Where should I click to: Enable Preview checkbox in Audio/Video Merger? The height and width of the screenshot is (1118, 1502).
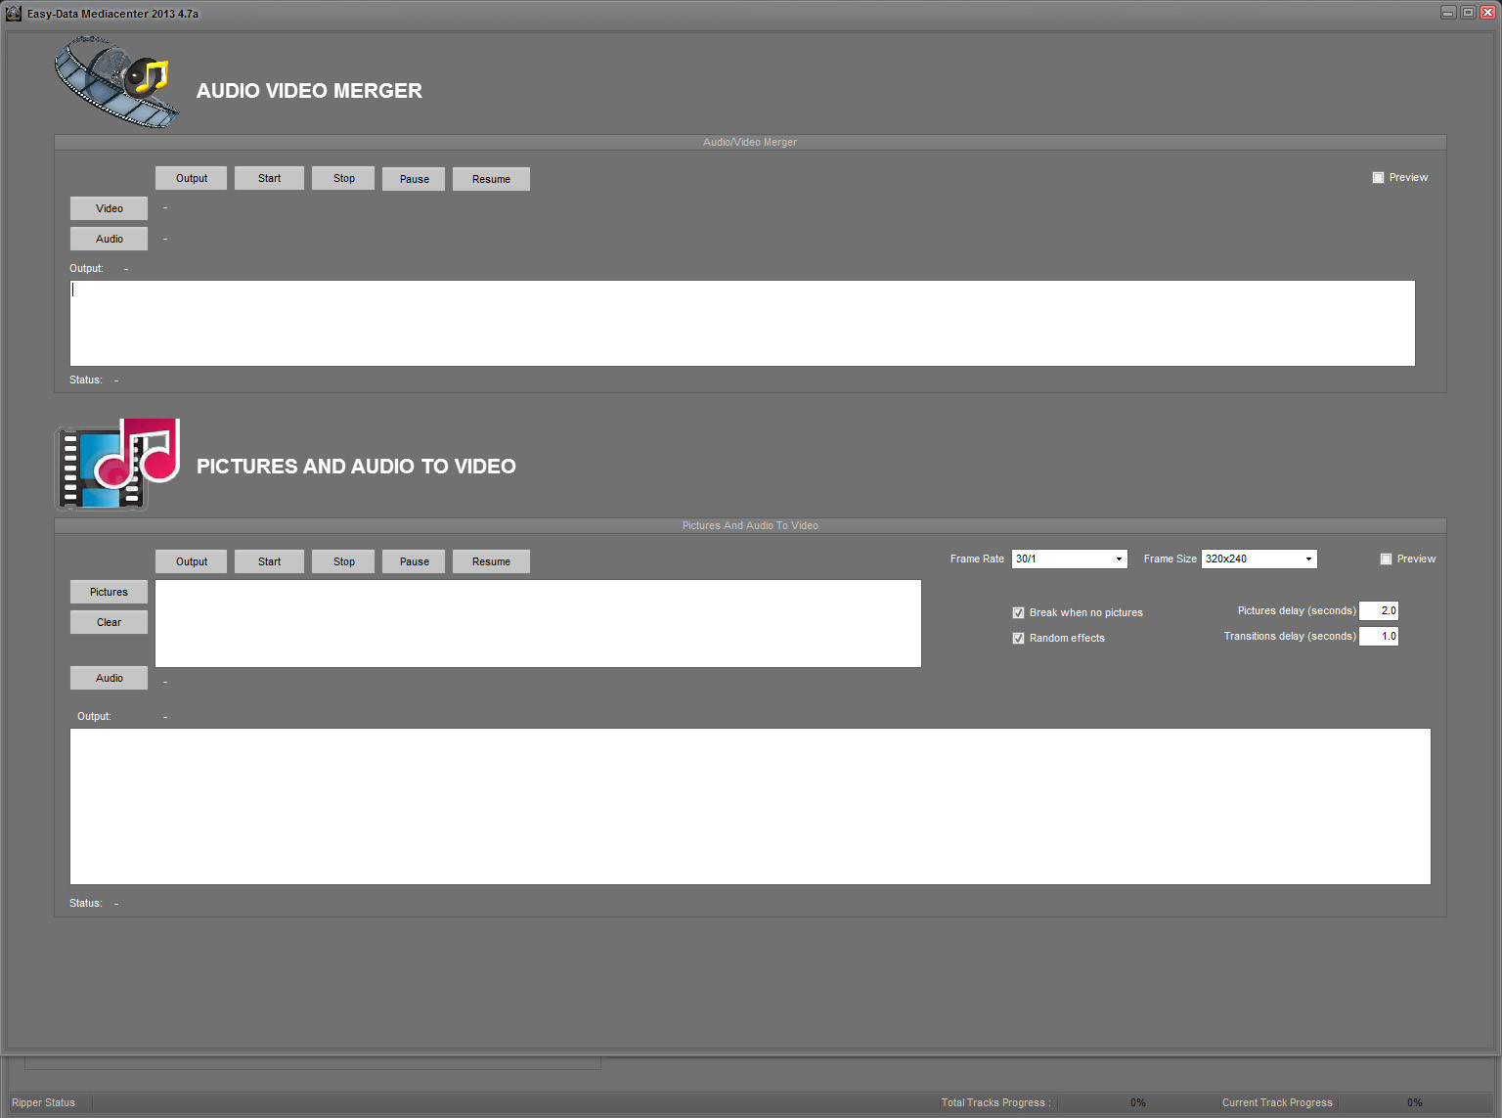[1378, 178]
